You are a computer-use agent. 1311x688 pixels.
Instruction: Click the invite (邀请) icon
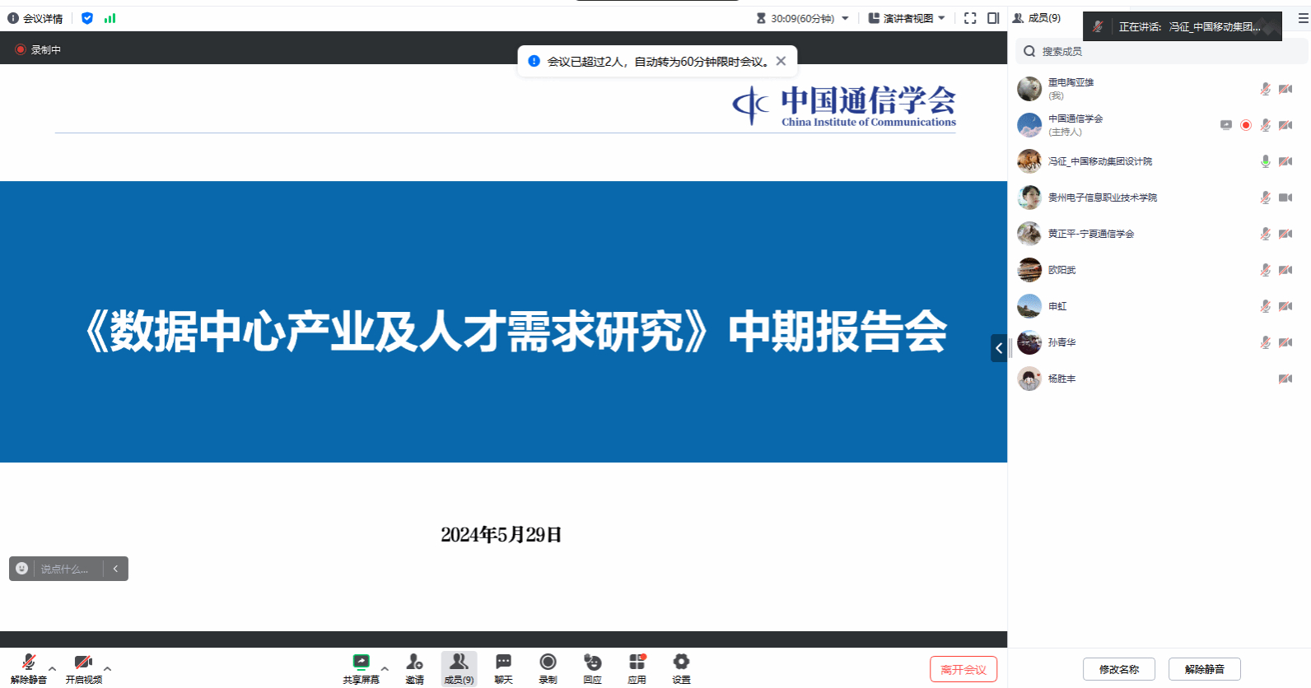(x=414, y=662)
